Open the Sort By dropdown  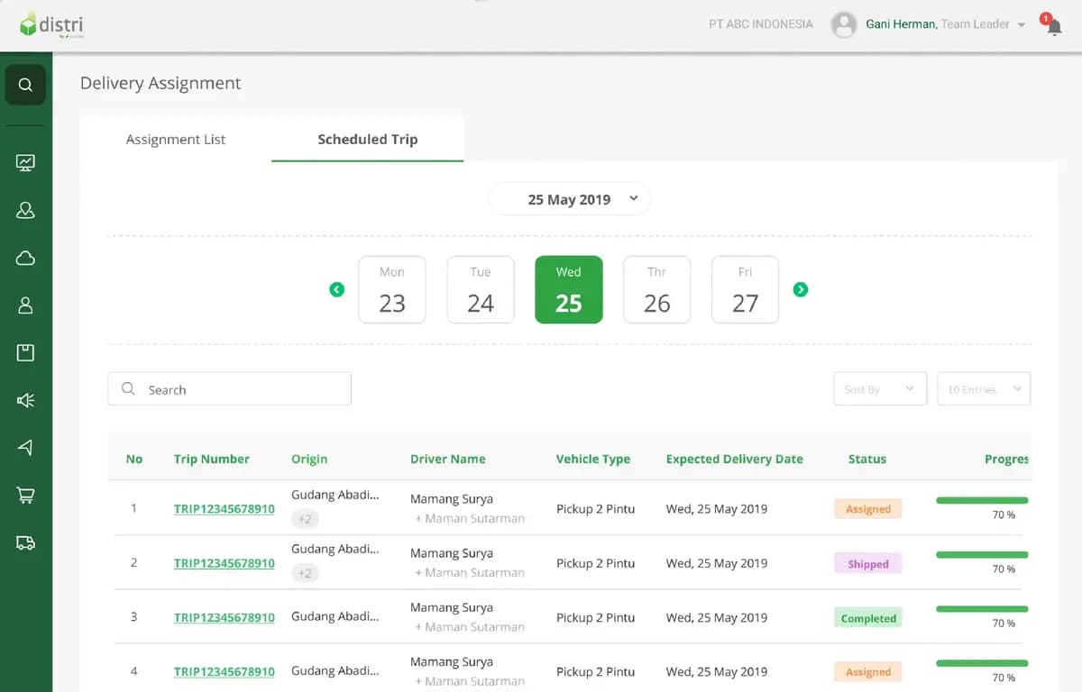pos(880,389)
